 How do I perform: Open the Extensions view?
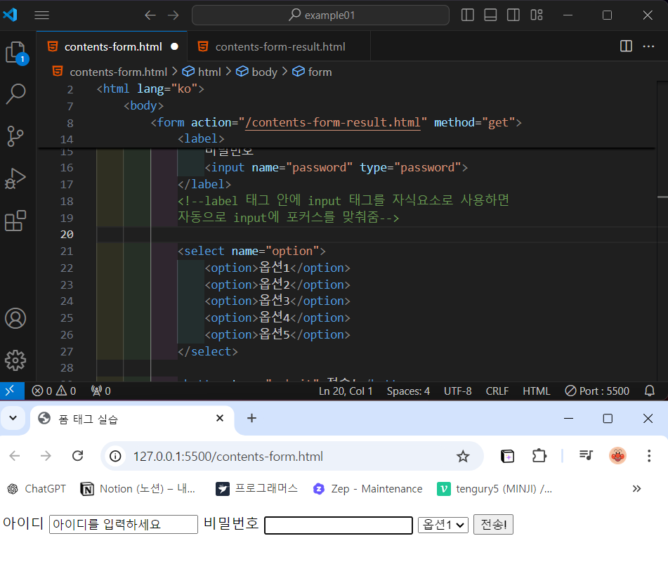tap(15, 221)
